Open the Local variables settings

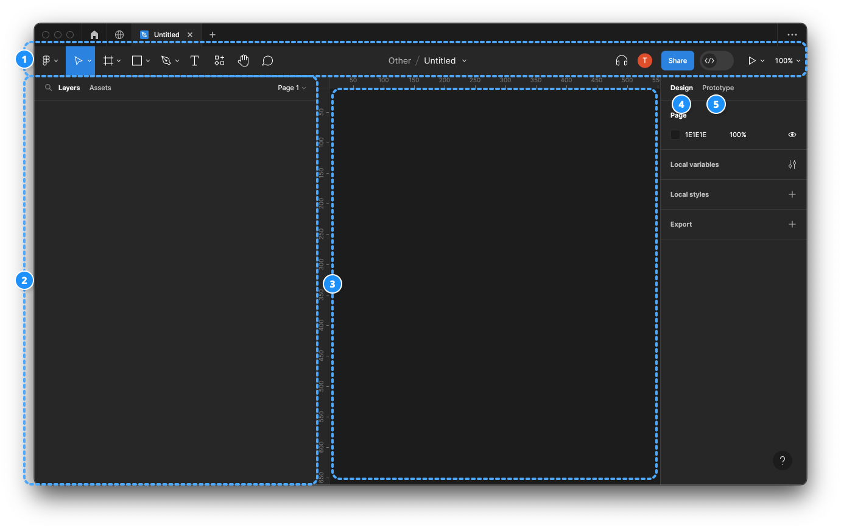click(x=792, y=164)
